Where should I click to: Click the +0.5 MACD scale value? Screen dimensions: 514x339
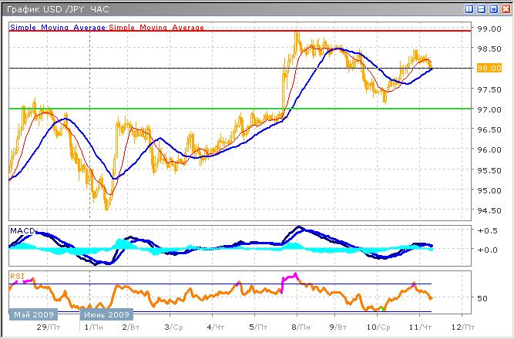(489, 231)
